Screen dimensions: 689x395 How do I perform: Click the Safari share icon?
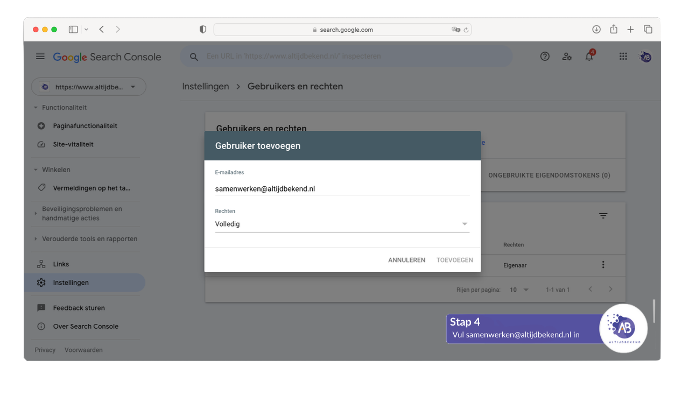614,30
